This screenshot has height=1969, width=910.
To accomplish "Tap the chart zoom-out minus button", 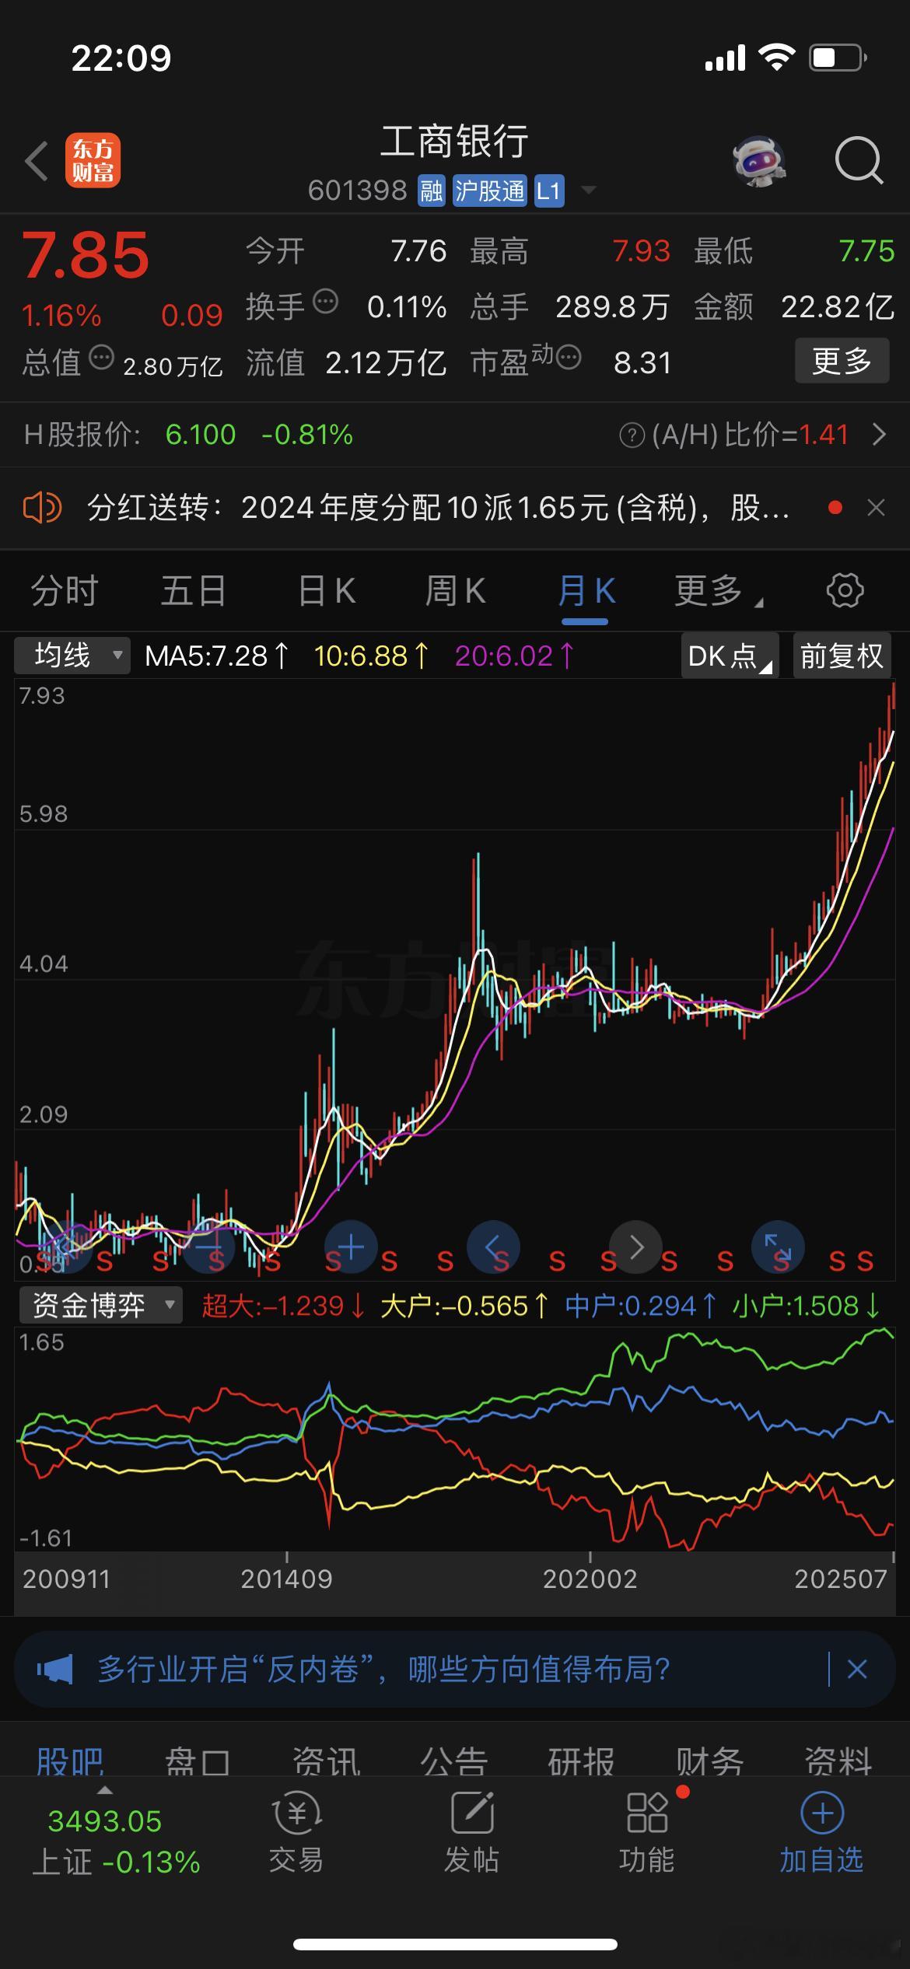I will click(x=208, y=1247).
